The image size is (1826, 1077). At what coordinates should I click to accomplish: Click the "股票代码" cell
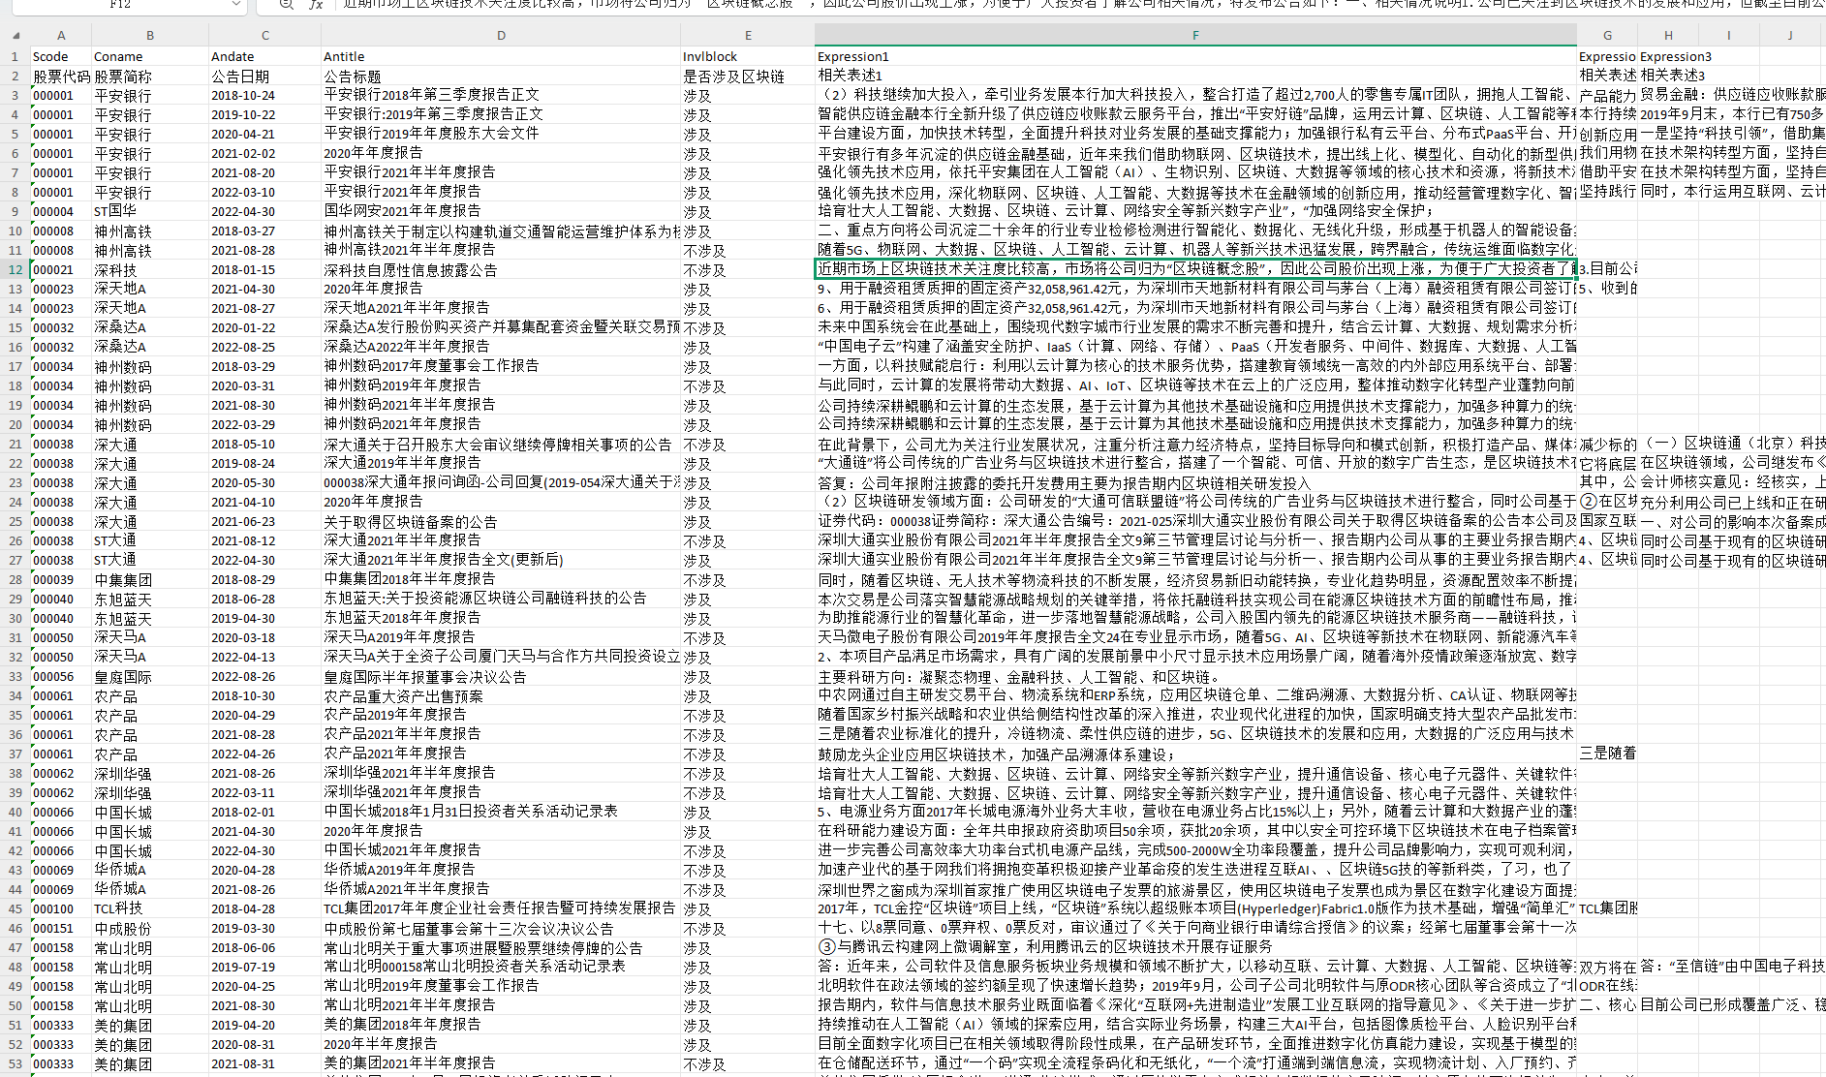(61, 76)
